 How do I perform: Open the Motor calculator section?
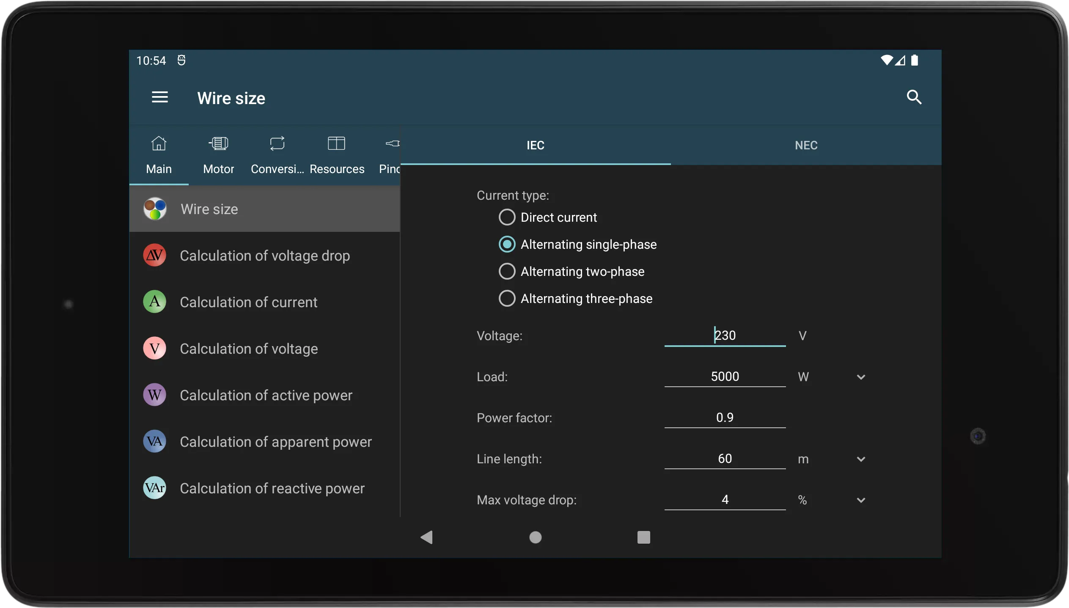pyautogui.click(x=218, y=154)
